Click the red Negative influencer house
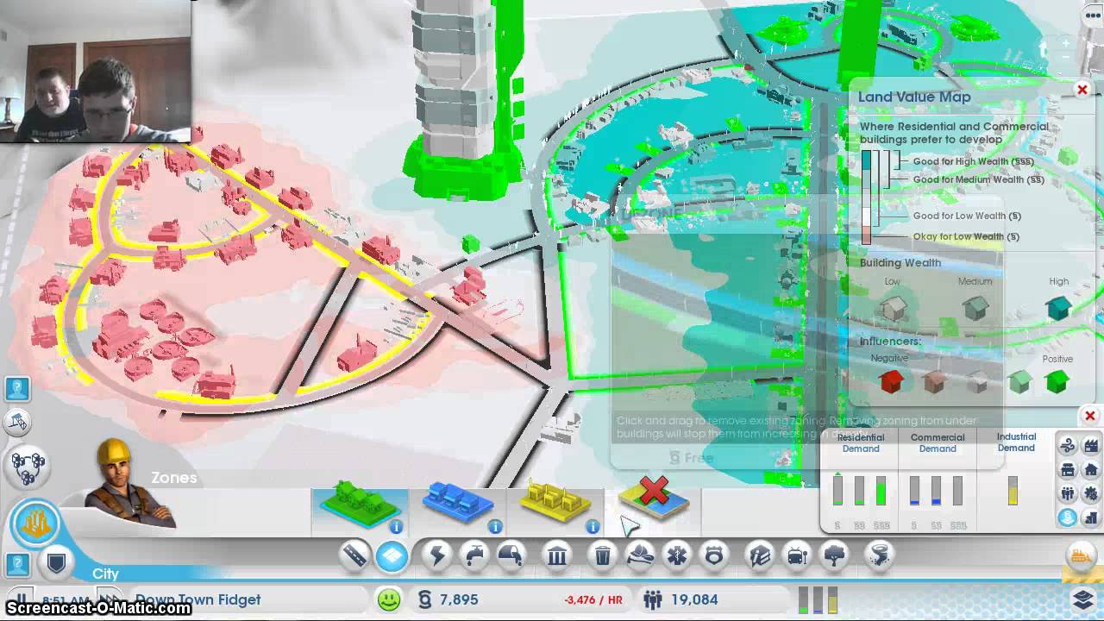 pyautogui.click(x=891, y=381)
